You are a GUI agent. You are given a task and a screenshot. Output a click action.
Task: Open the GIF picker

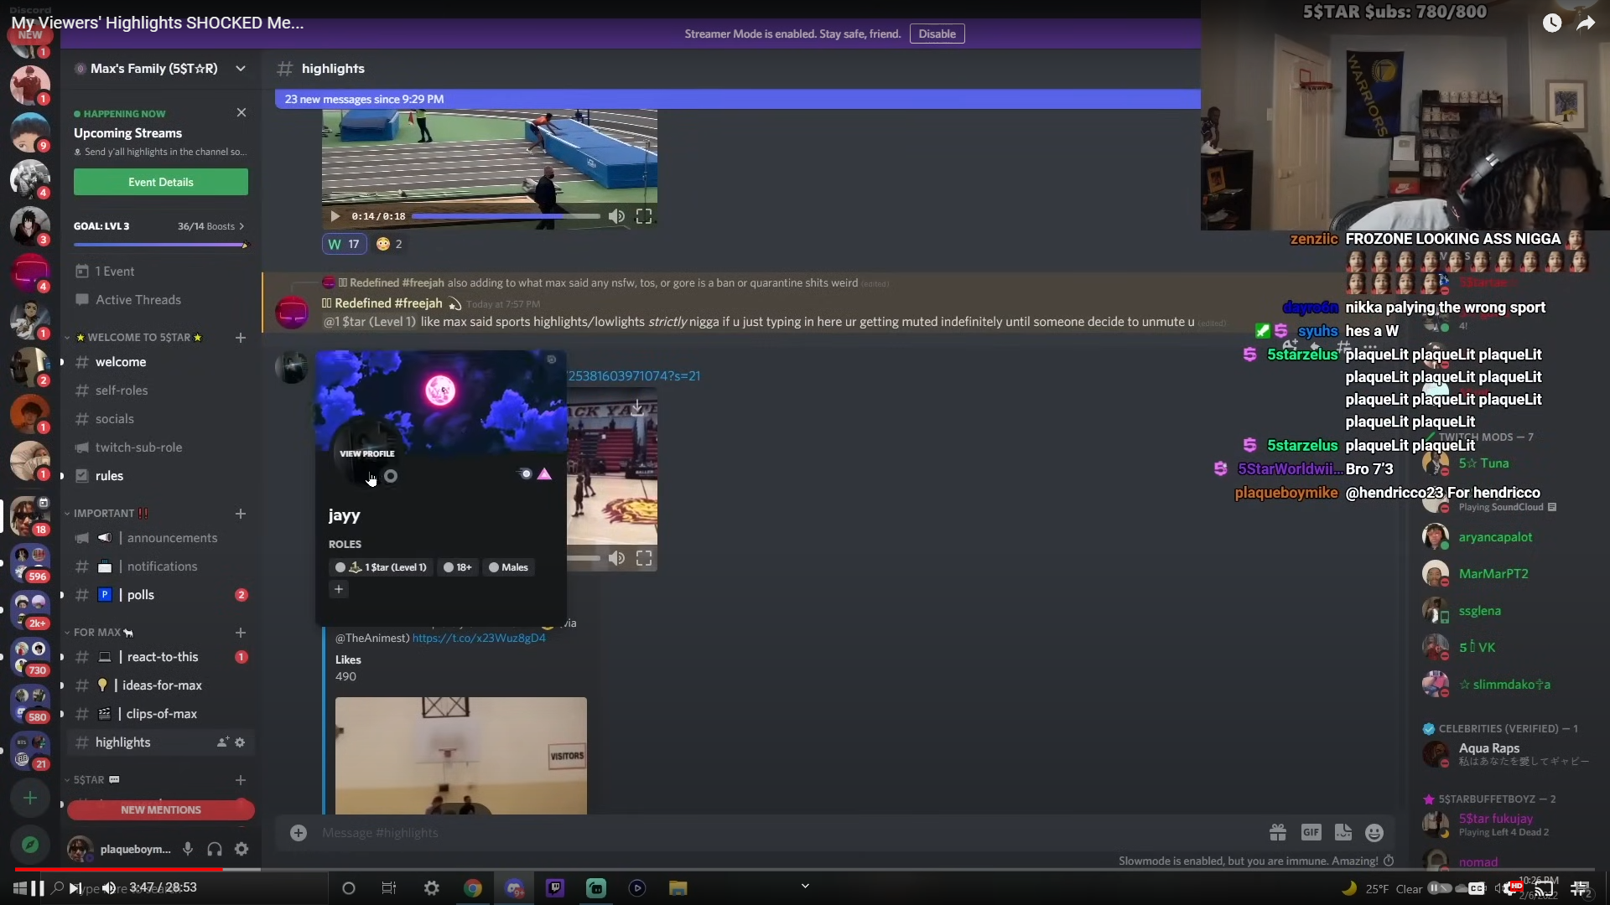click(1311, 832)
